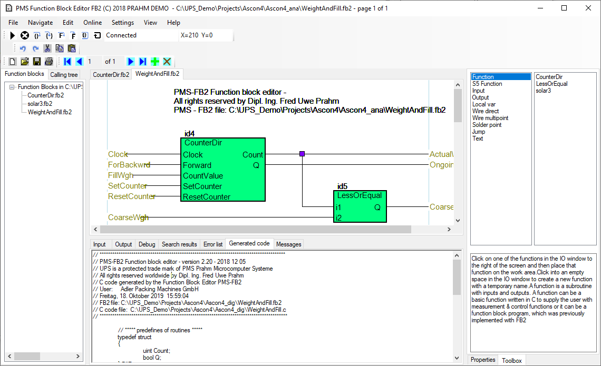601x366 pixels.
Task: Switch to the Calling tree tab
Action: click(64, 74)
